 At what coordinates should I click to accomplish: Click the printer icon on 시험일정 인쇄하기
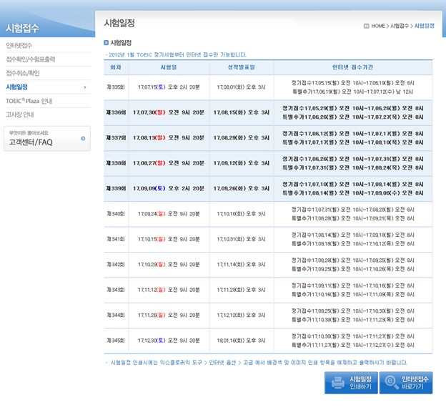coord(338,383)
